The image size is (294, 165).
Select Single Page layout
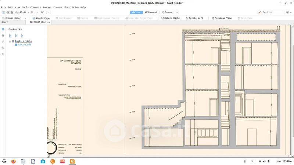point(41,18)
